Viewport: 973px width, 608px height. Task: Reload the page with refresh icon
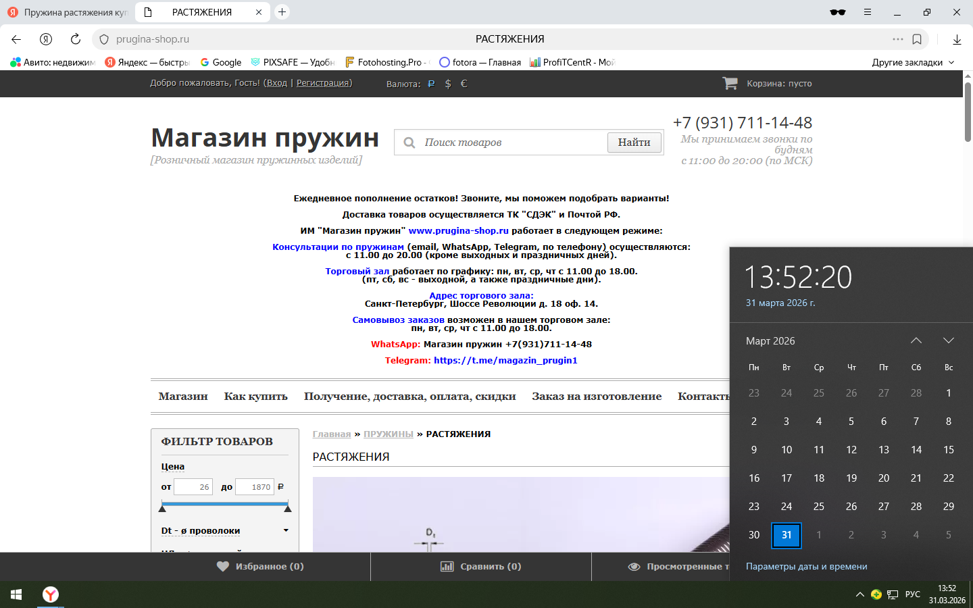76,39
